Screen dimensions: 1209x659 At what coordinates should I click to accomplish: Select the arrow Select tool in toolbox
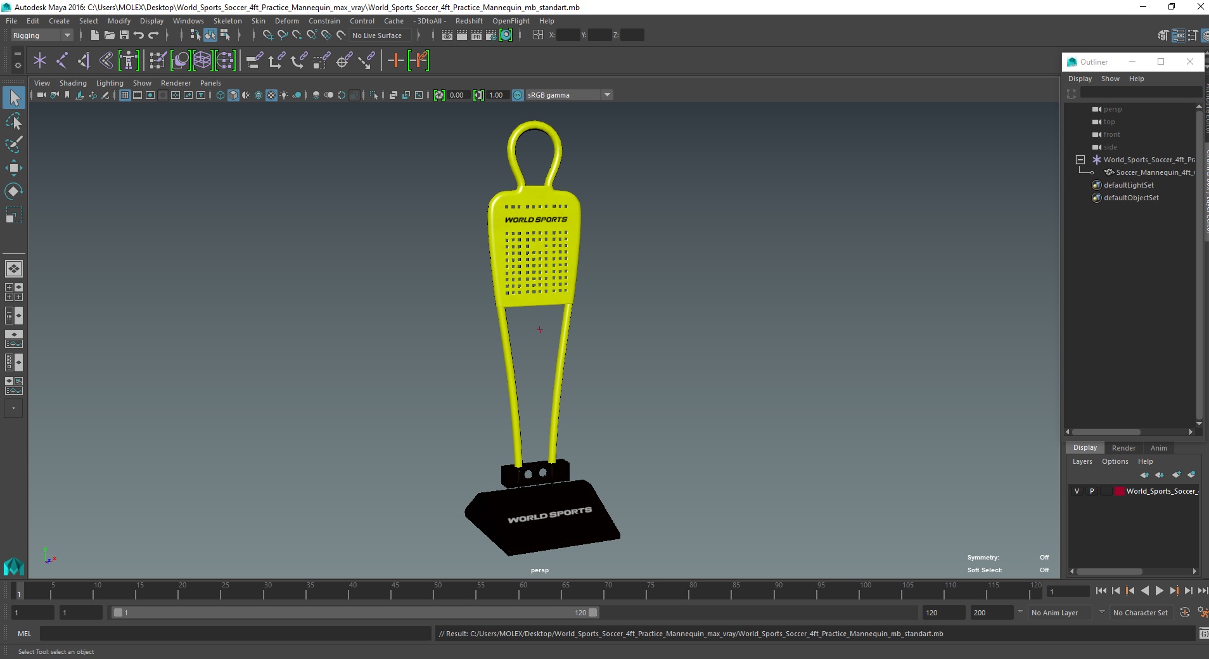(x=14, y=98)
